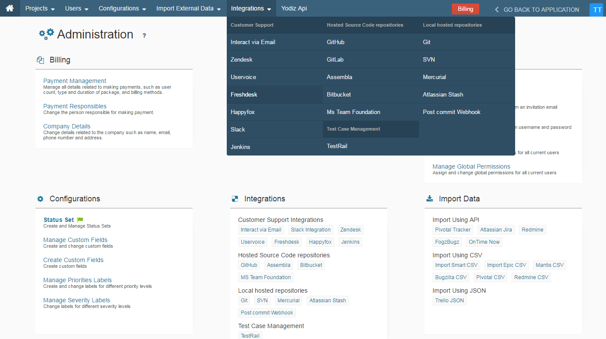The width and height of the screenshot is (606, 339).
Task: Choose Zendesk from the Customer Support menu
Action: click(242, 59)
